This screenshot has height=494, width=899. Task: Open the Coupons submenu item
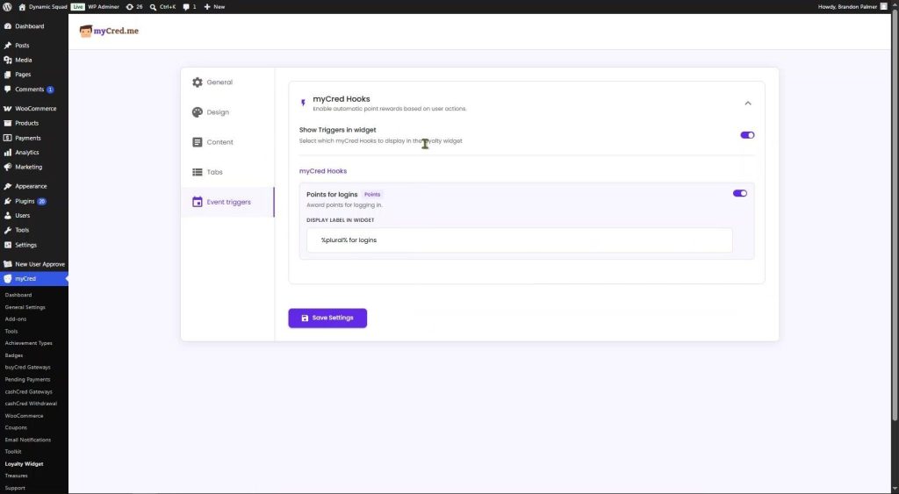coord(16,427)
